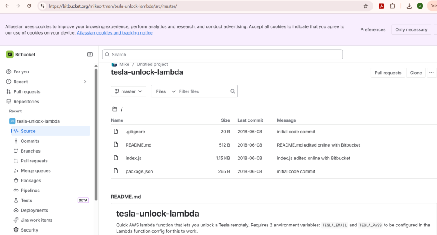Click the search magnifier in Filter files

[x=233, y=91]
